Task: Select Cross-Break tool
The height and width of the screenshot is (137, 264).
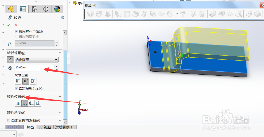Action: [162, 14]
